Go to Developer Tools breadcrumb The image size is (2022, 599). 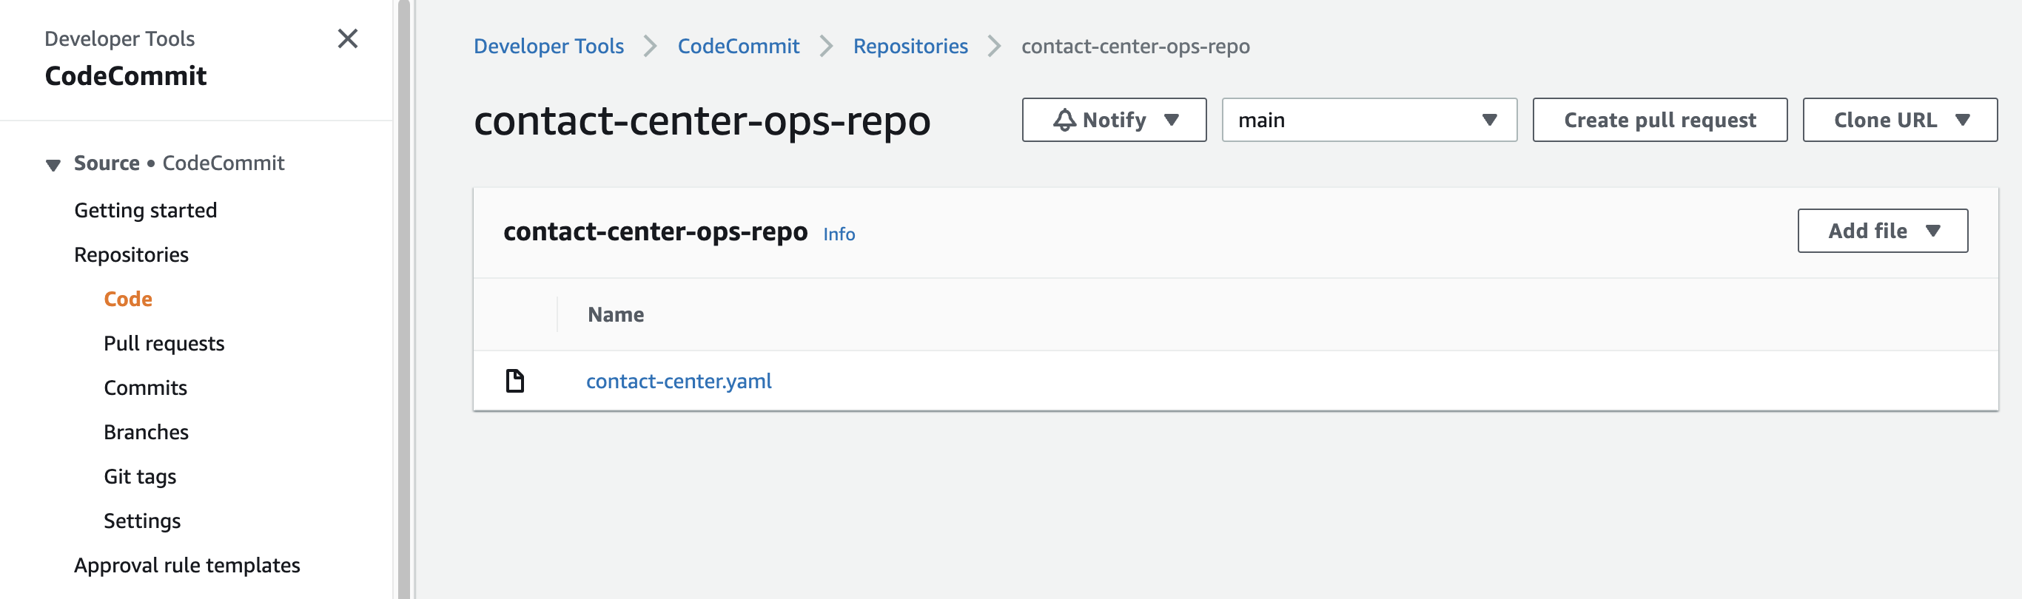coord(548,47)
